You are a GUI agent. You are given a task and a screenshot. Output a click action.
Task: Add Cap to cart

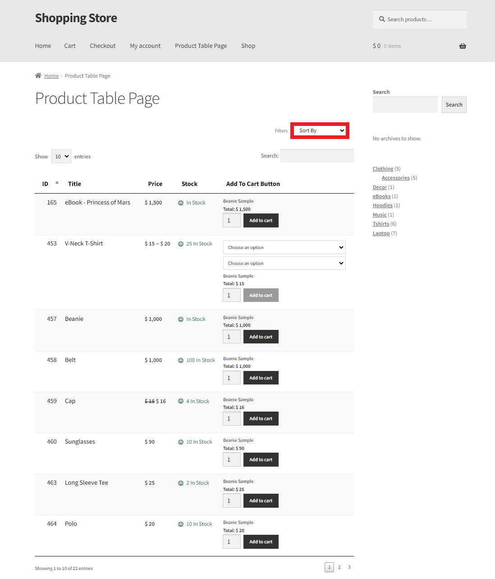pyautogui.click(x=261, y=419)
